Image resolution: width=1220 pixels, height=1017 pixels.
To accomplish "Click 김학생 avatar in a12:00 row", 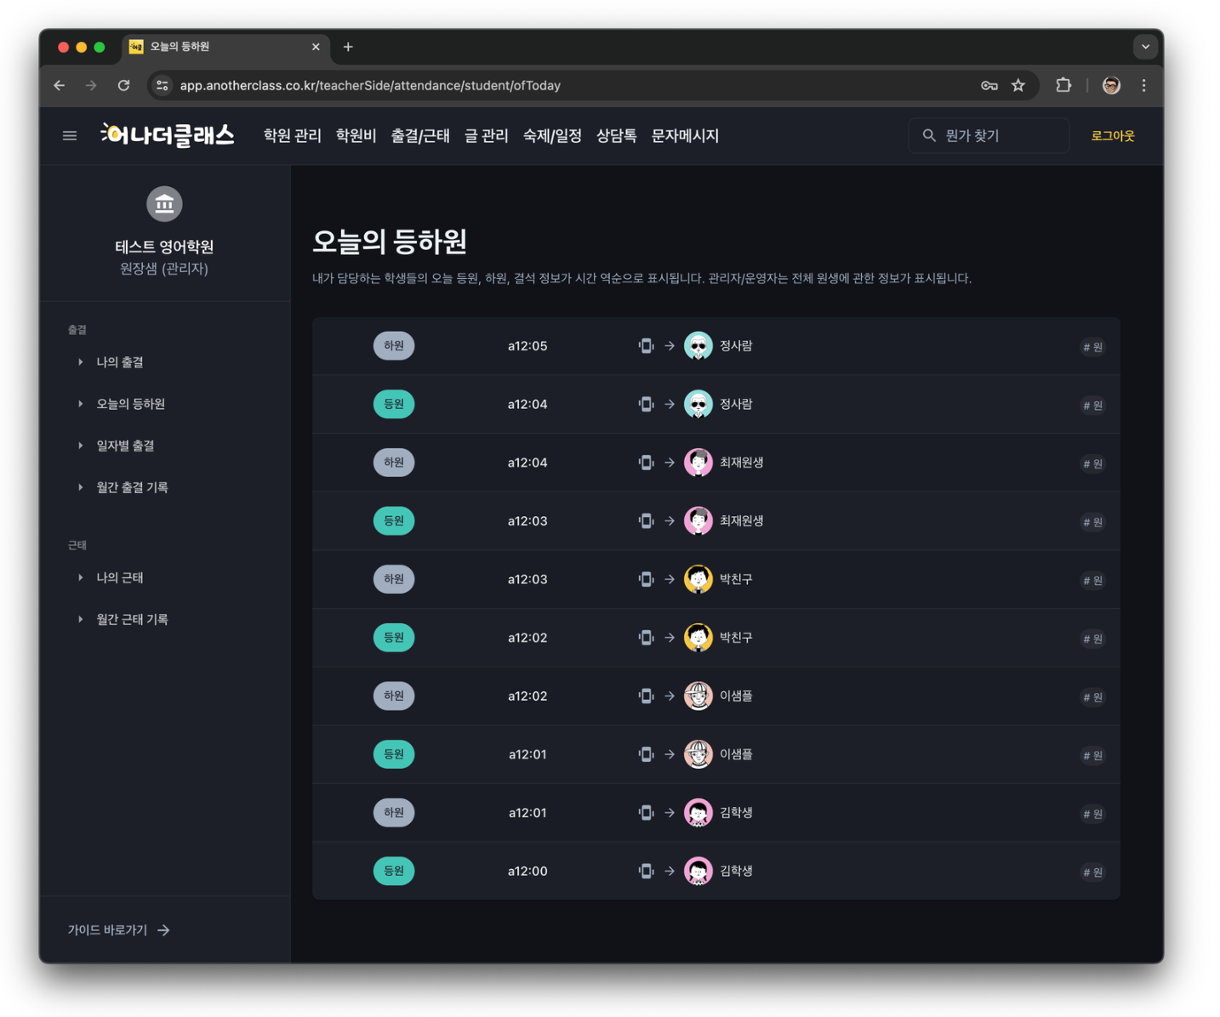I will click(x=698, y=871).
